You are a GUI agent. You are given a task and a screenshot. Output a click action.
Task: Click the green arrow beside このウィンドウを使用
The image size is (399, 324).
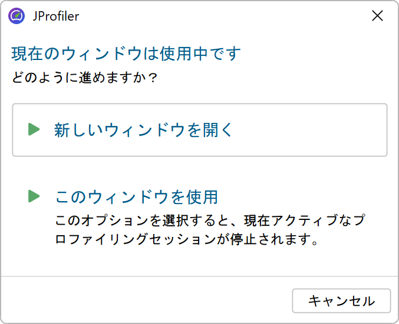34,196
